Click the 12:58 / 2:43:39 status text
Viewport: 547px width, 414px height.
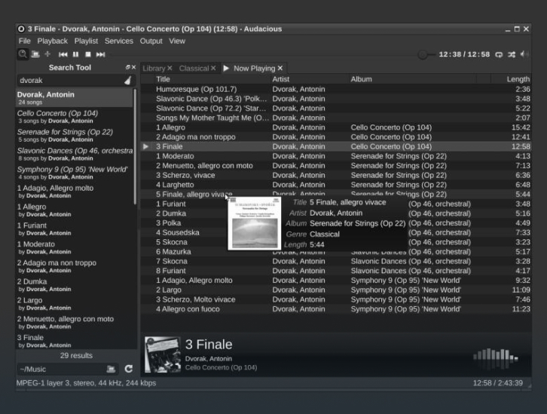click(x=498, y=383)
